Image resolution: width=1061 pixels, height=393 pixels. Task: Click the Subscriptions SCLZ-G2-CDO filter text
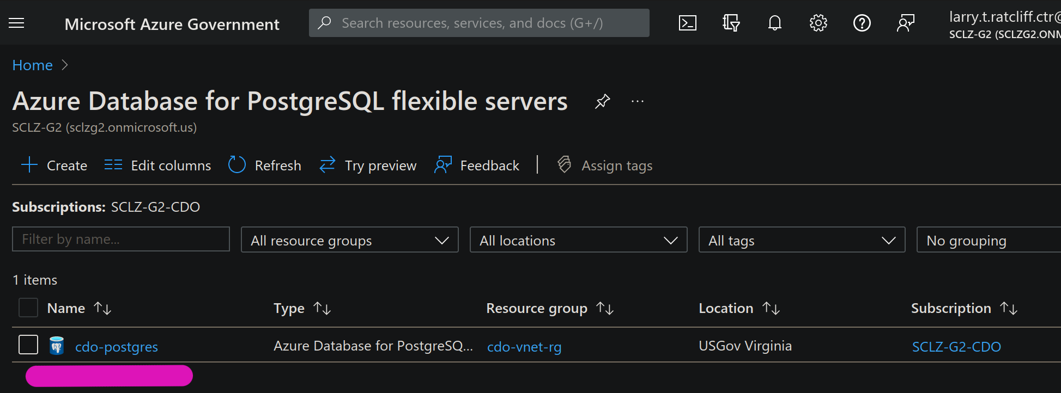click(x=106, y=207)
